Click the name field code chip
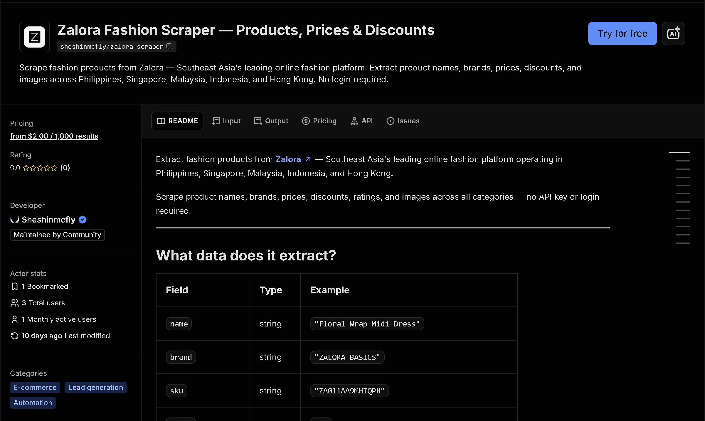This screenshot has width=705, height=421. click(x=179, y=324)
